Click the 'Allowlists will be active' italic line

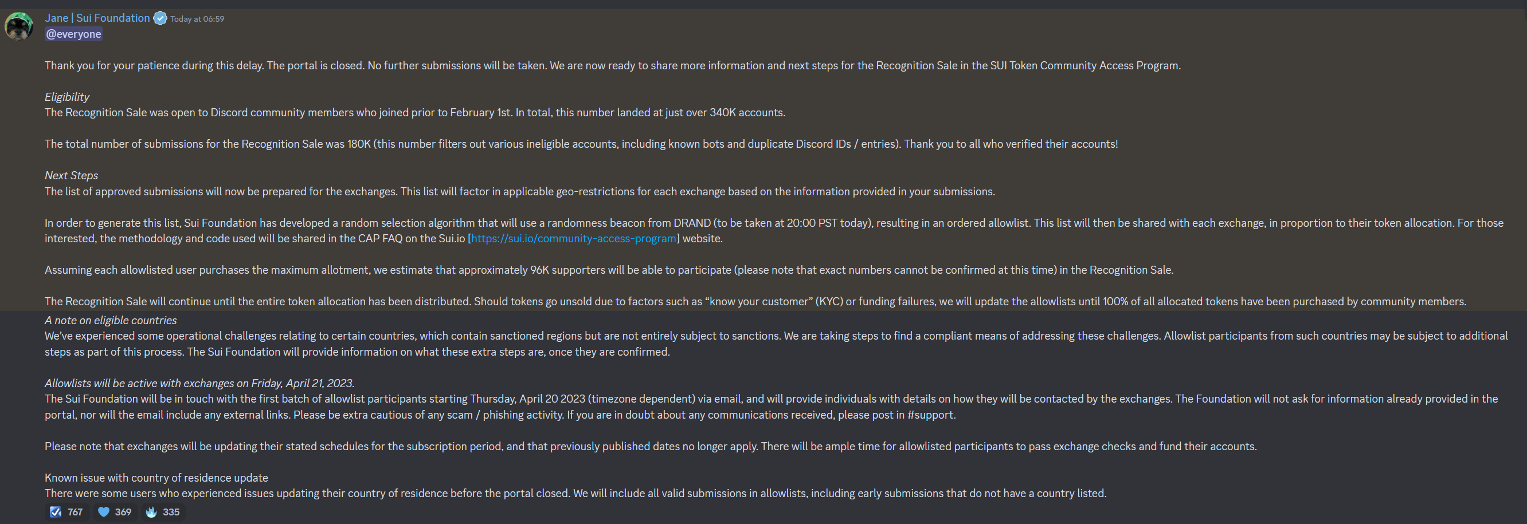click(200, 383)
